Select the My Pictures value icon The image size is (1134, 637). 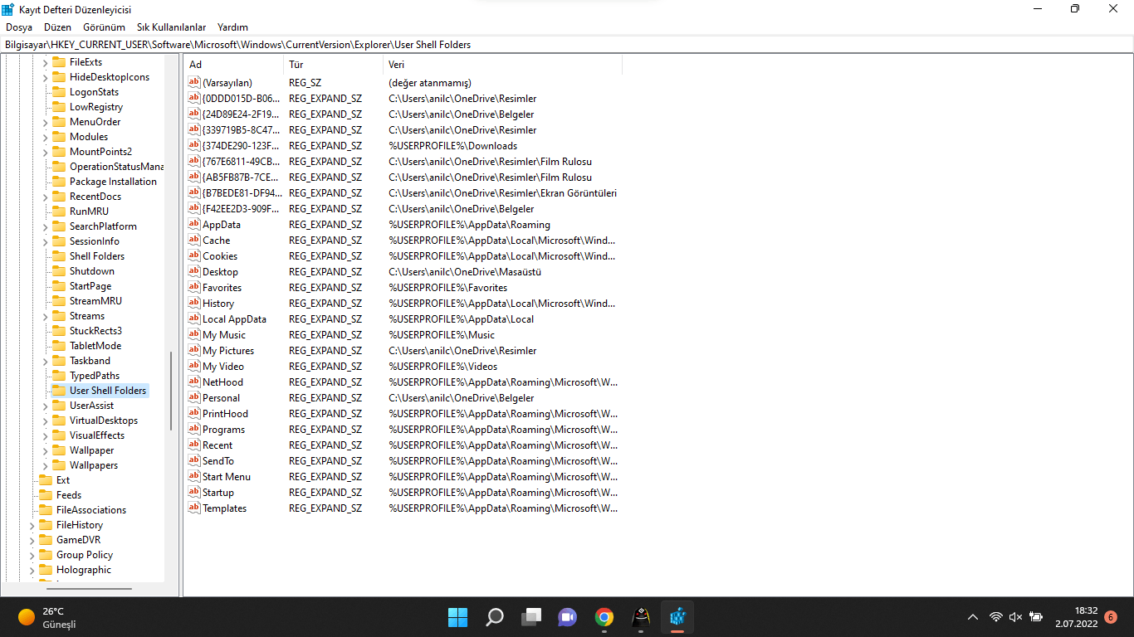click(x=194, y=350)
